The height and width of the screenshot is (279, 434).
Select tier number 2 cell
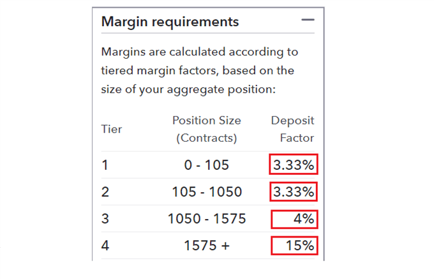105,192
